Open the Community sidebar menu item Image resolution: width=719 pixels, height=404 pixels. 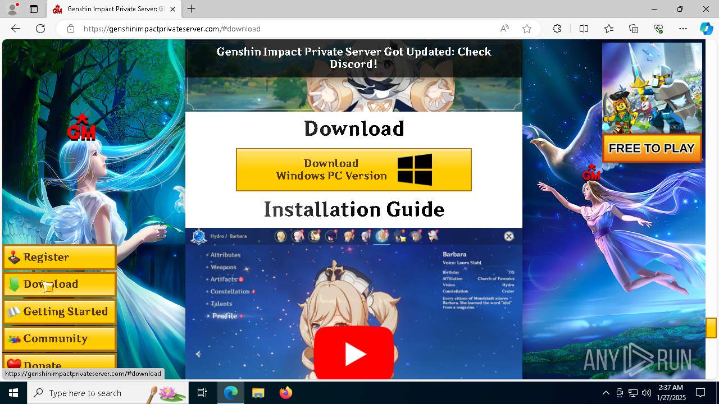point(60,339)
